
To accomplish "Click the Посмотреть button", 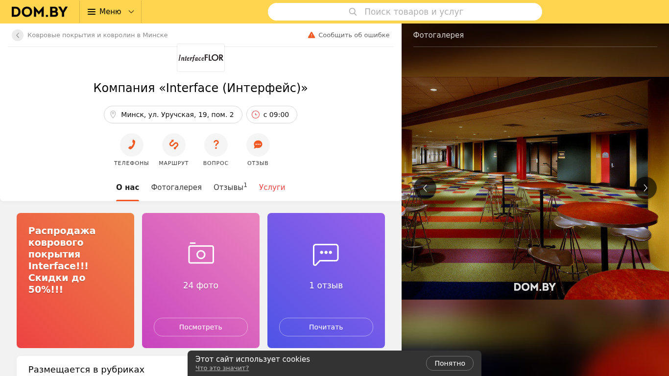I will click(201, 327).
